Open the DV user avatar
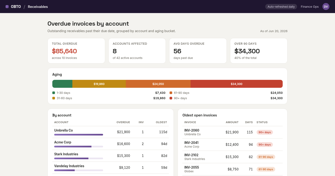 [x=326, y=7]
